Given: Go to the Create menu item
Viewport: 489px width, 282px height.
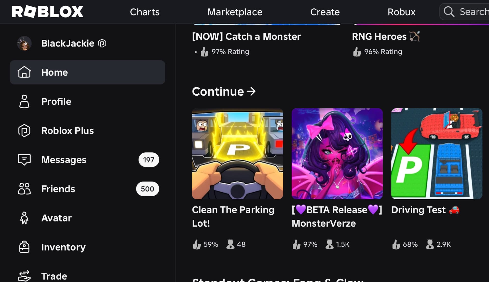Looking at the screenshot, I should [x=325, y=12].
